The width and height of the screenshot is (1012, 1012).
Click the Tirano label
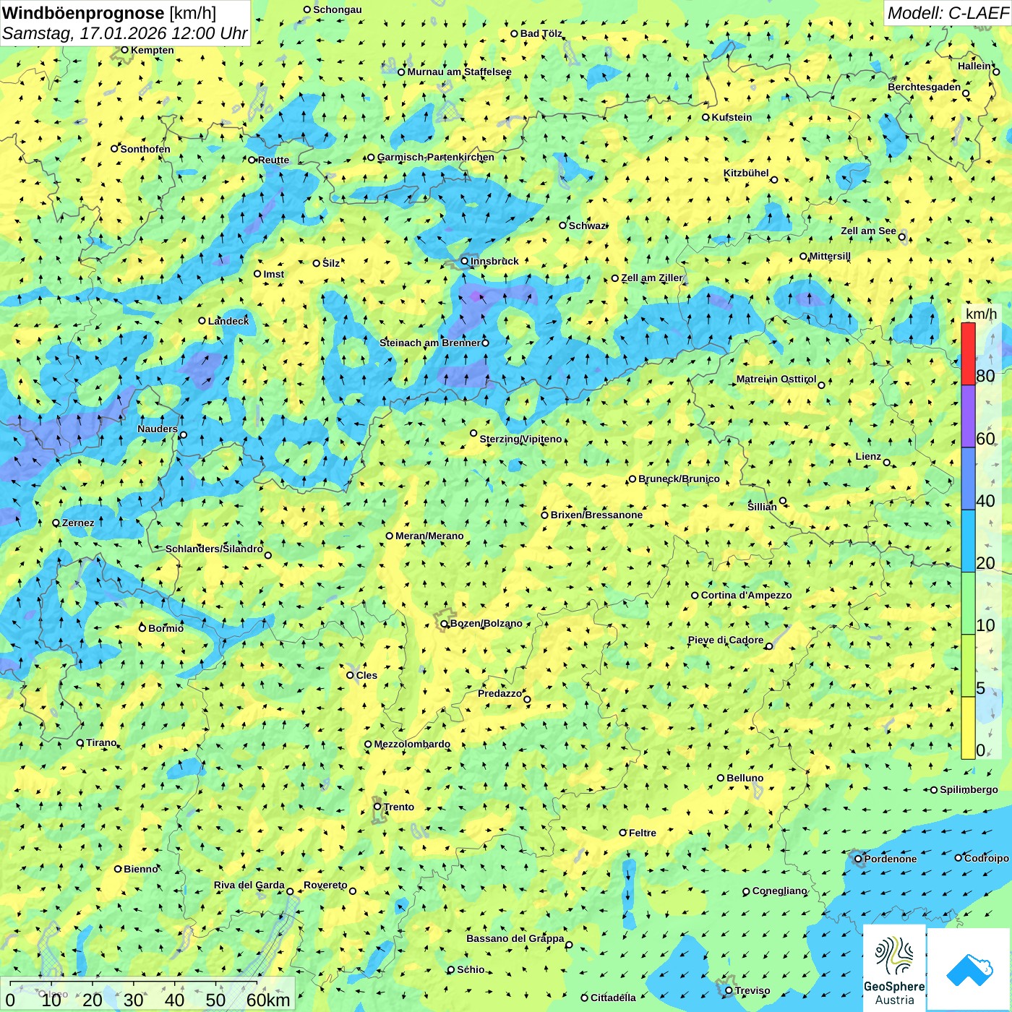tap(101, 742)
